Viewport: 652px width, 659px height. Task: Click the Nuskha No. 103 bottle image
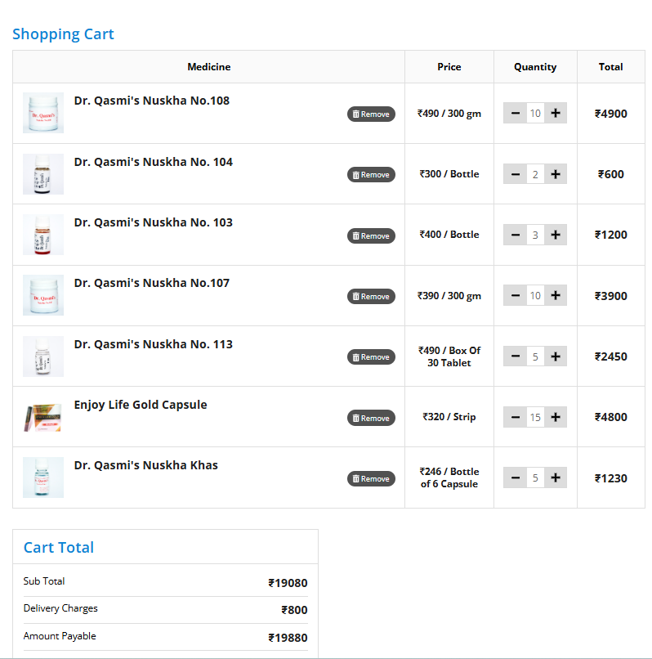tap(43, 235)
